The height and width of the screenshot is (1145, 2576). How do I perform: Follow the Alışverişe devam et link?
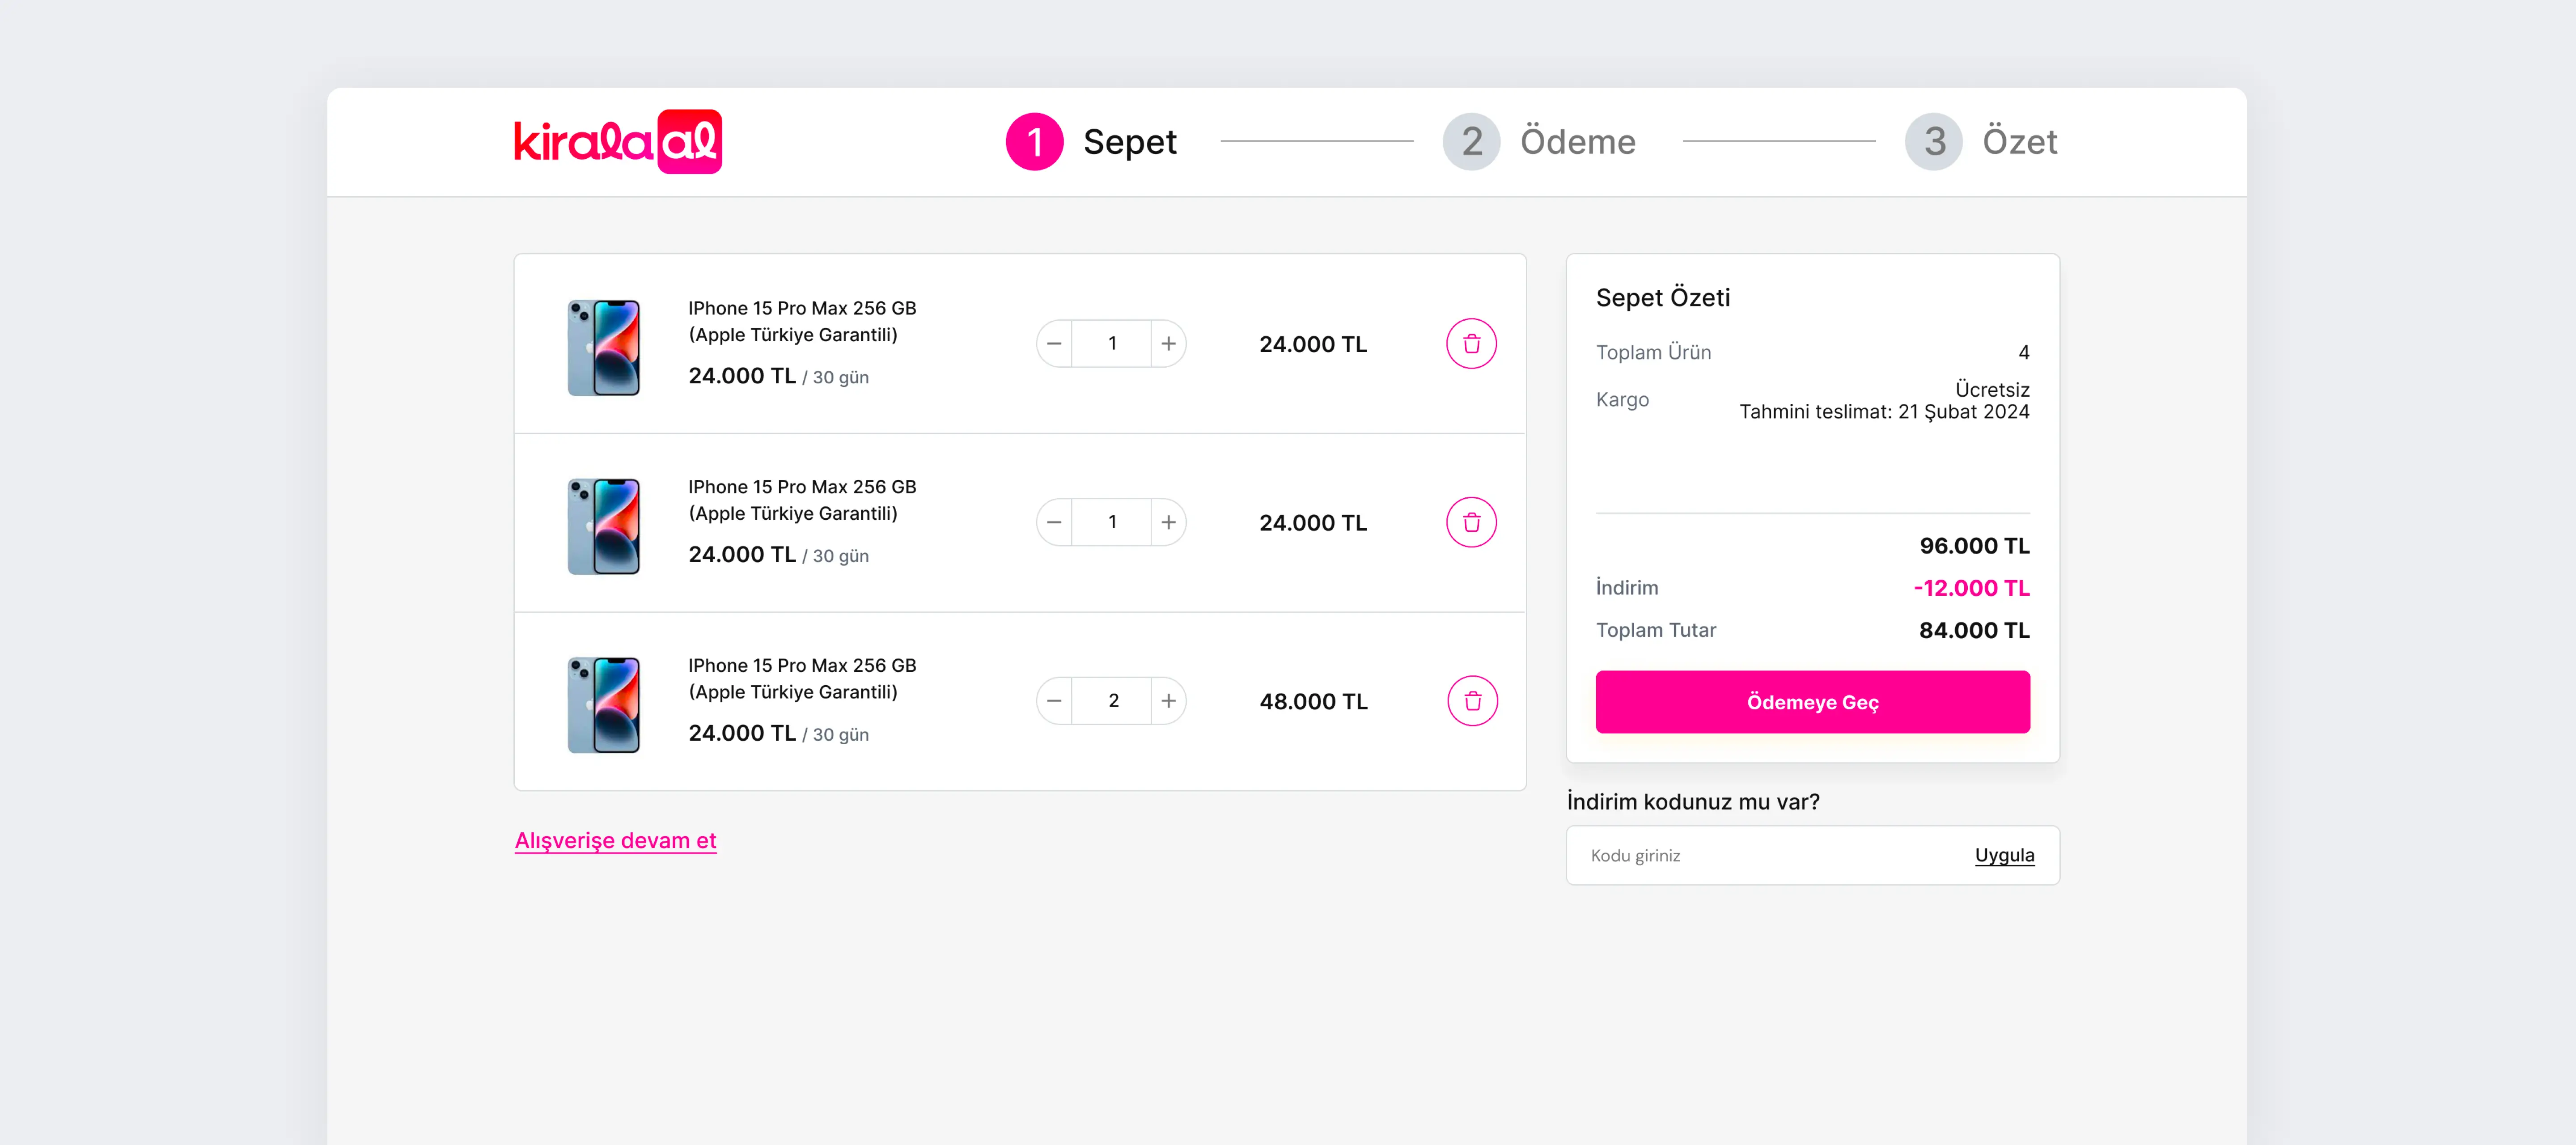(x=615, y=841)
